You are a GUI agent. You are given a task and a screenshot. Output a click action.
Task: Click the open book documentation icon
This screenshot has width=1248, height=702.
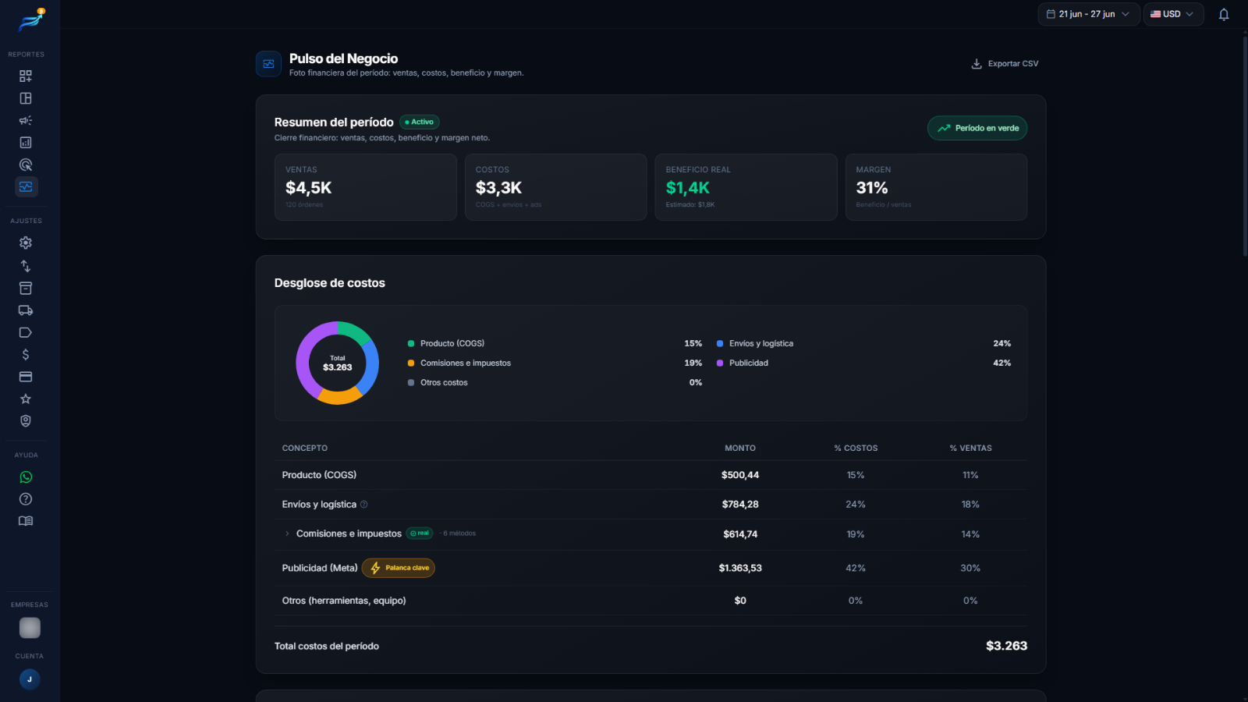point(26,521)
